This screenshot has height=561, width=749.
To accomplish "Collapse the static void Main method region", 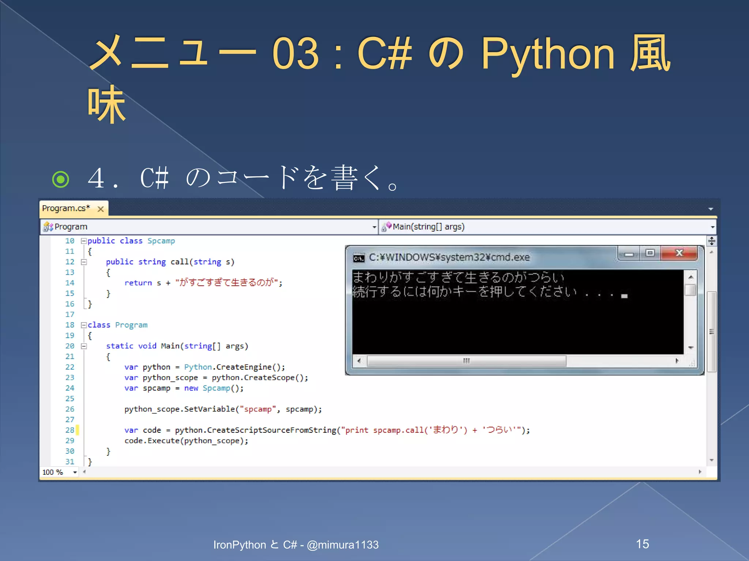I will [83, 346].
